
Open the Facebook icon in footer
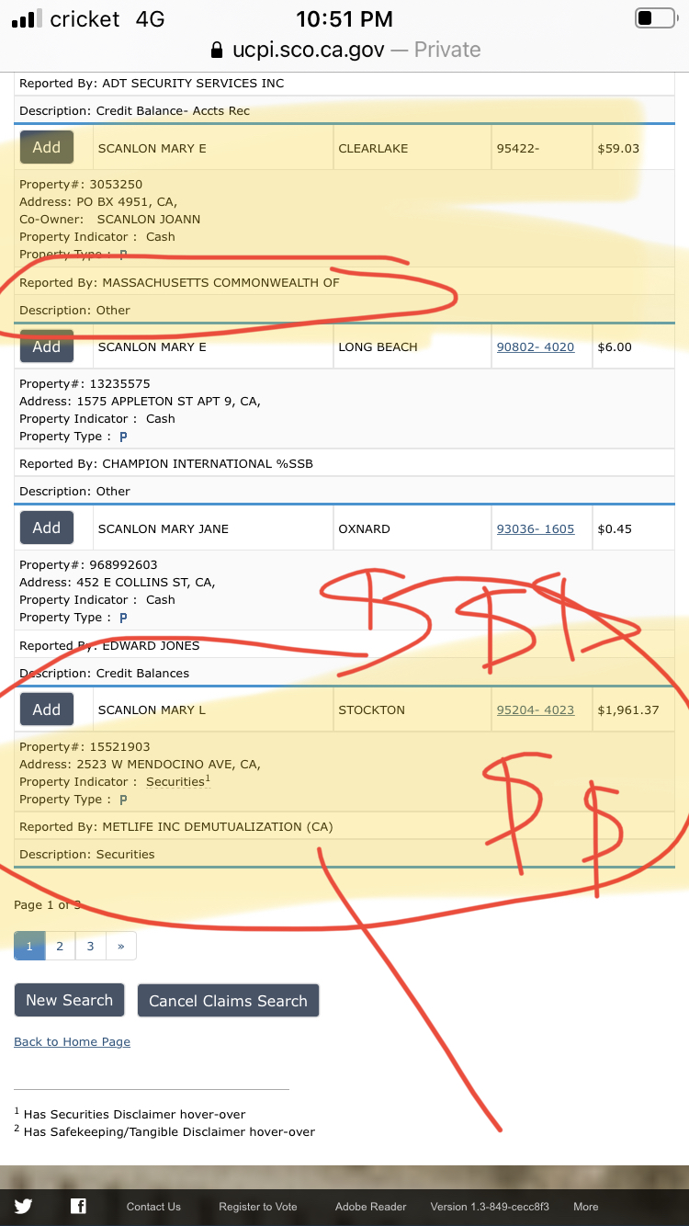[78, 1207]
